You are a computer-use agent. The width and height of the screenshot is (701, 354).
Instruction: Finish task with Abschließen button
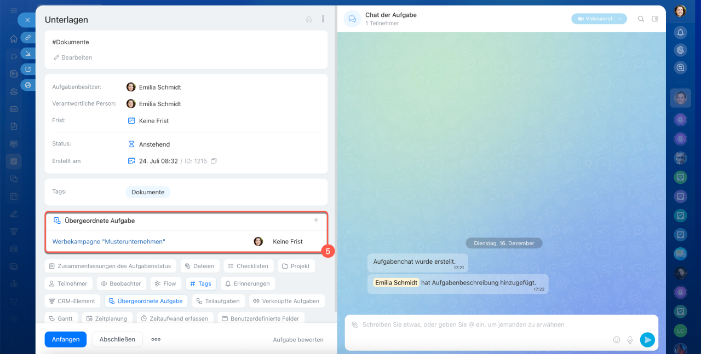coord(117,339)
